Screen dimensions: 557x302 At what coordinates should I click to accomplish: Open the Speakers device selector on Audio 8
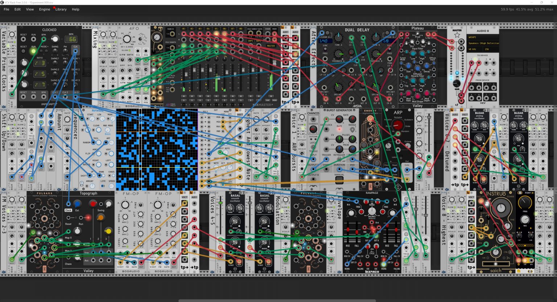483,43
